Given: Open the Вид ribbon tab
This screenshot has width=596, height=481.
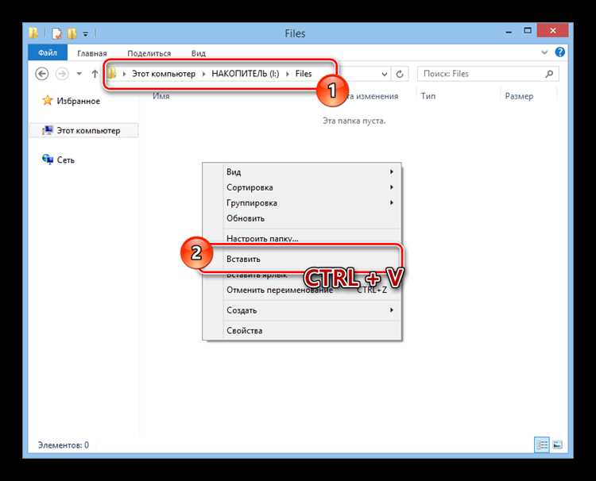Looking at the screenshot, I should (x=198, y=53).
